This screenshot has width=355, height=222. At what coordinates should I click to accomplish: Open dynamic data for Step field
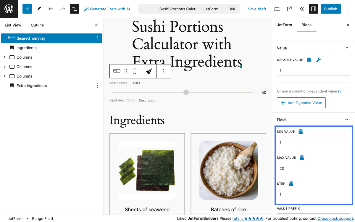coord(291,184)
